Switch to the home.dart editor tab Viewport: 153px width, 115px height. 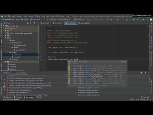(58, 23)
